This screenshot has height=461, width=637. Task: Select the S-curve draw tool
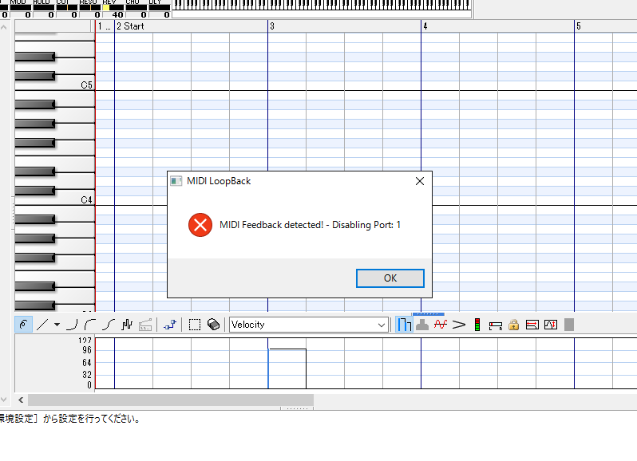tap(109, 325)
